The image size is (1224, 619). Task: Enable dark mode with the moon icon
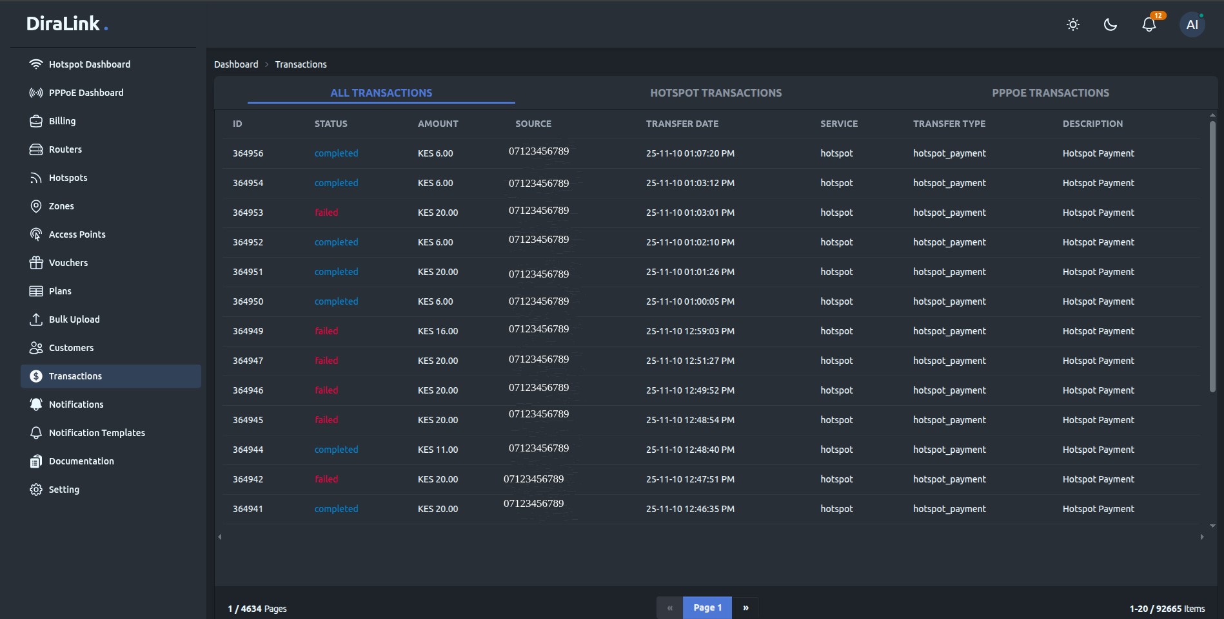(1110, 24)
